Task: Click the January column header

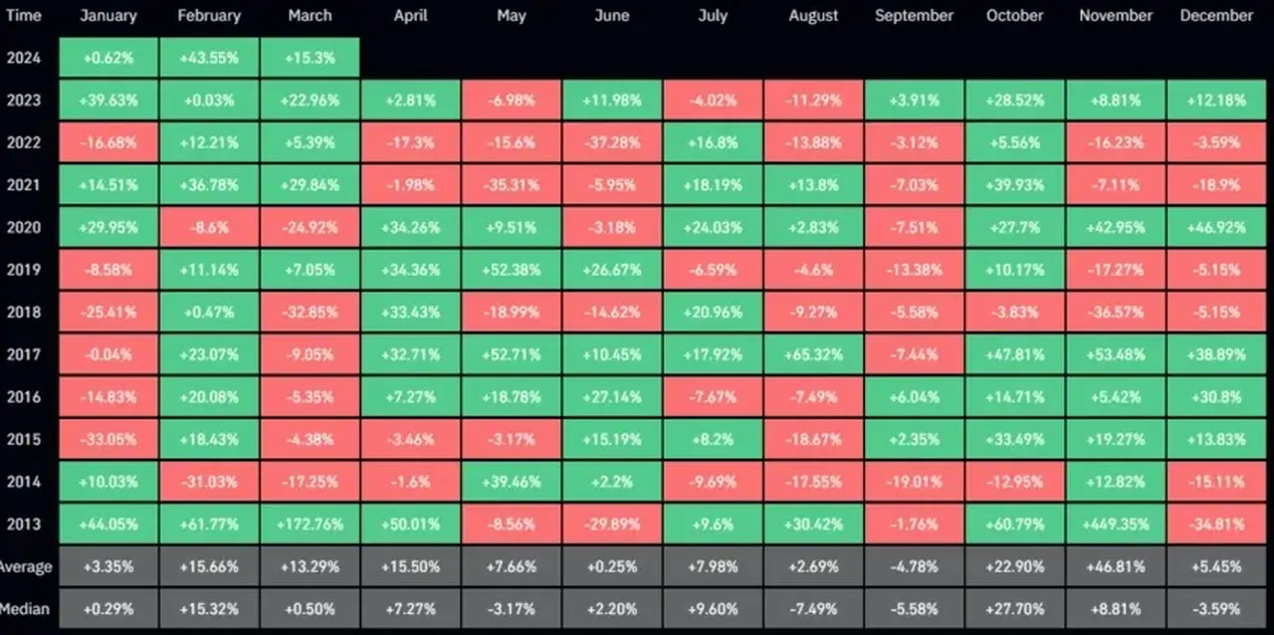Action: pyautogui.click(x=108, y=16)
